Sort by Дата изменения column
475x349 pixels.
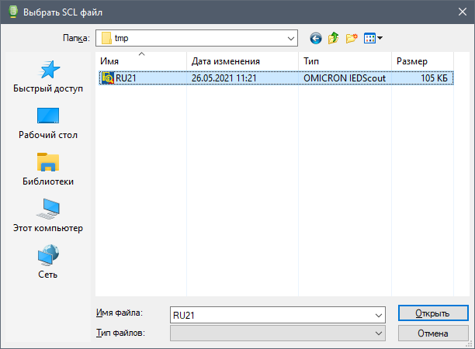pos(242,60)
